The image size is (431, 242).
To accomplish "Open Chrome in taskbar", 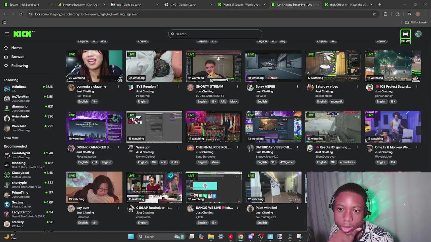I will 240,237.
